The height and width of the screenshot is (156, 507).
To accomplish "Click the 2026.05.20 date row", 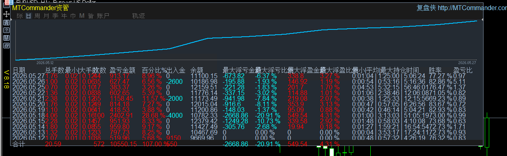I will pyautogui.click(x=29, y=104).
